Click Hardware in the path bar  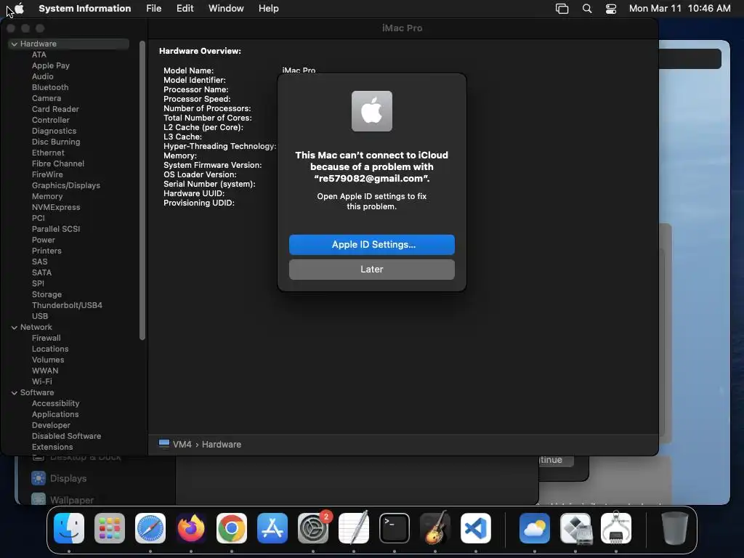[222, 444]
